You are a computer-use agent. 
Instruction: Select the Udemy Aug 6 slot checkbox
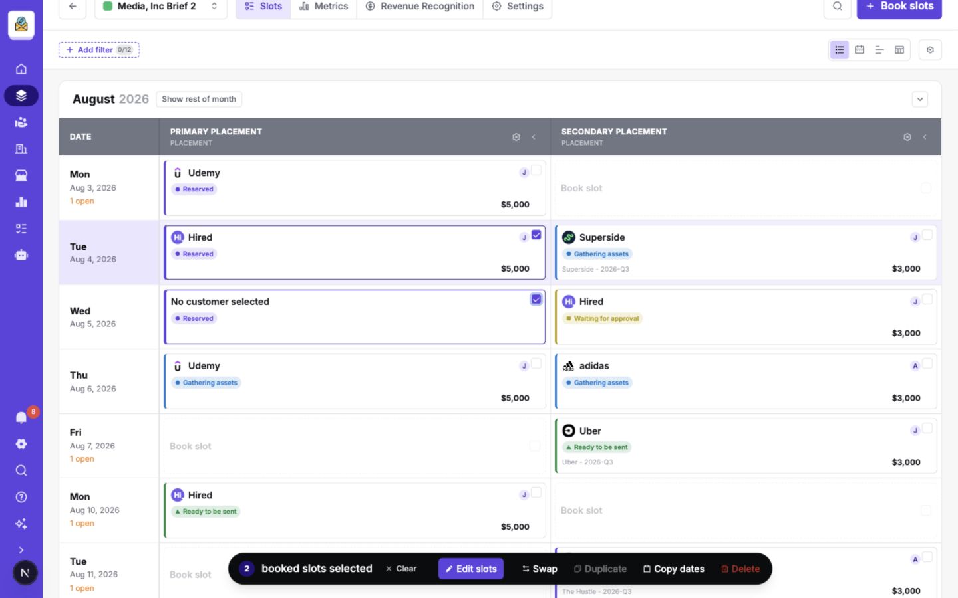pyautogui.click(x=536, y=364)
